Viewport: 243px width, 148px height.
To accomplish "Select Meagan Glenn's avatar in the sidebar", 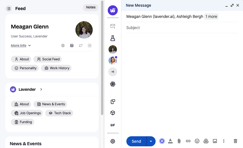I will pyautogui.click(x=113, y=49).
